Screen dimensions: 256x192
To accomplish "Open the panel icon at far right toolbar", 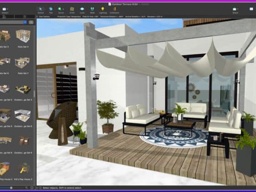I will (x=251, y=9).
